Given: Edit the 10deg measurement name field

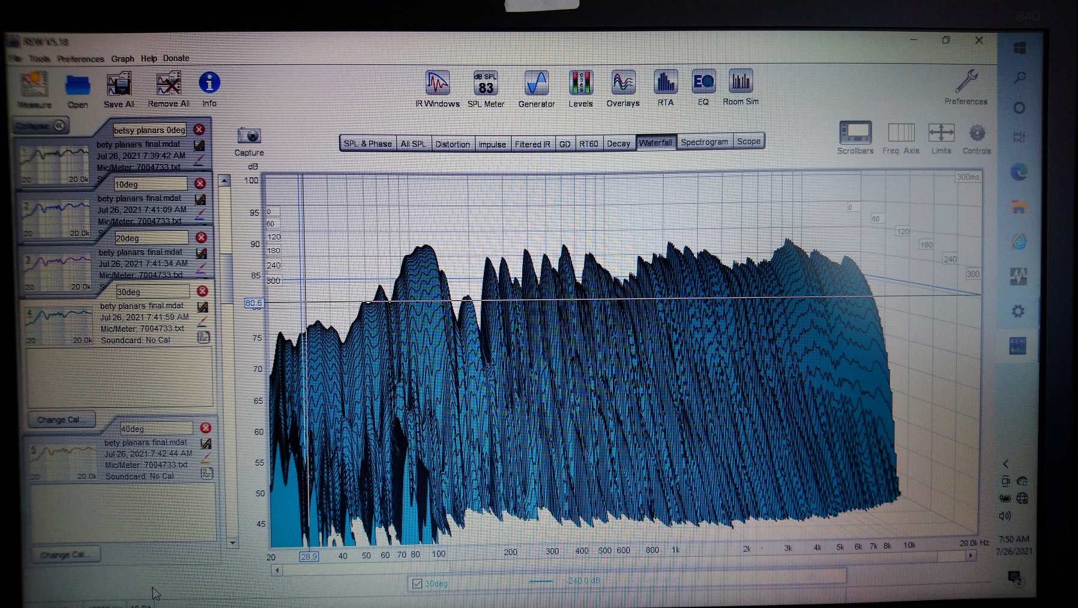Looking at the screenshot, I should point(151,184).
